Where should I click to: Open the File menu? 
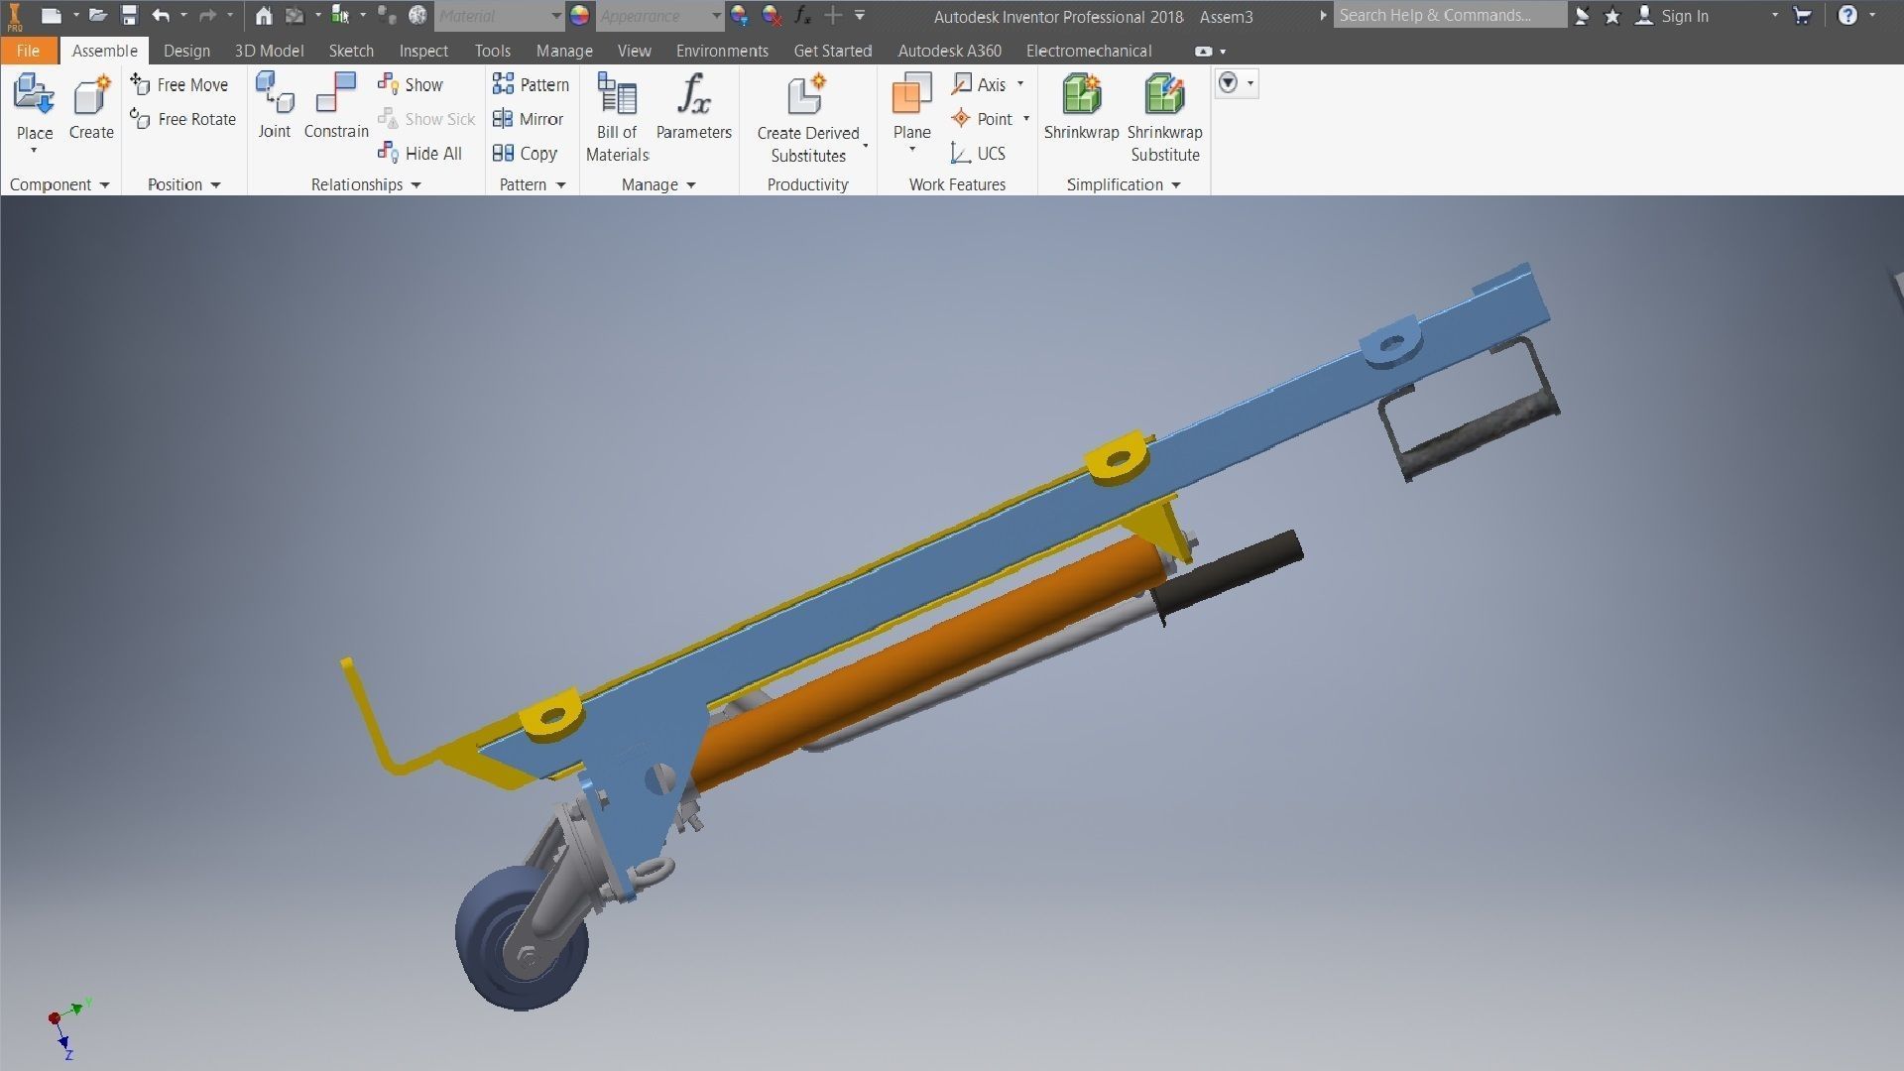click(x=28, y=51)
